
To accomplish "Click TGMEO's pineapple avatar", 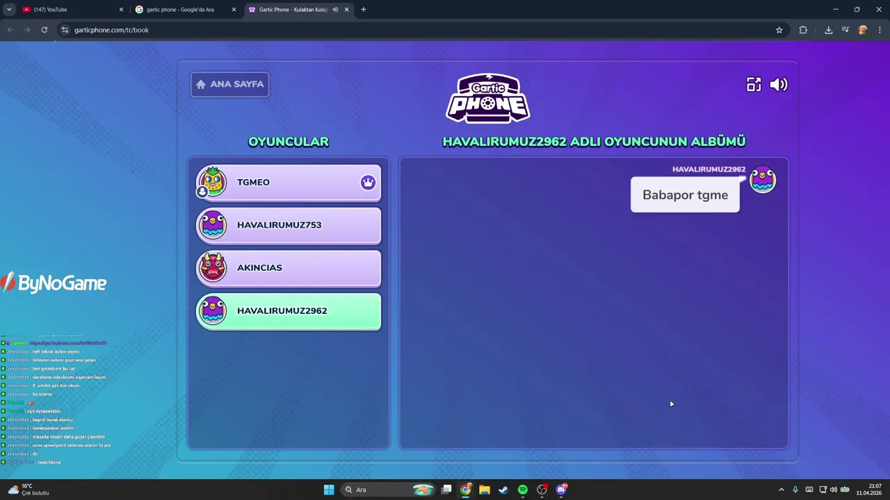I will click(x=212, y=182).
